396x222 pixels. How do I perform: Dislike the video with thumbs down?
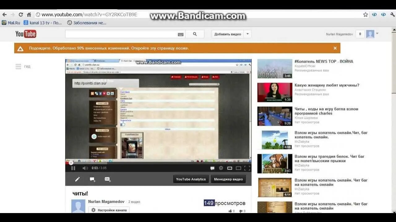click(242, 211)
